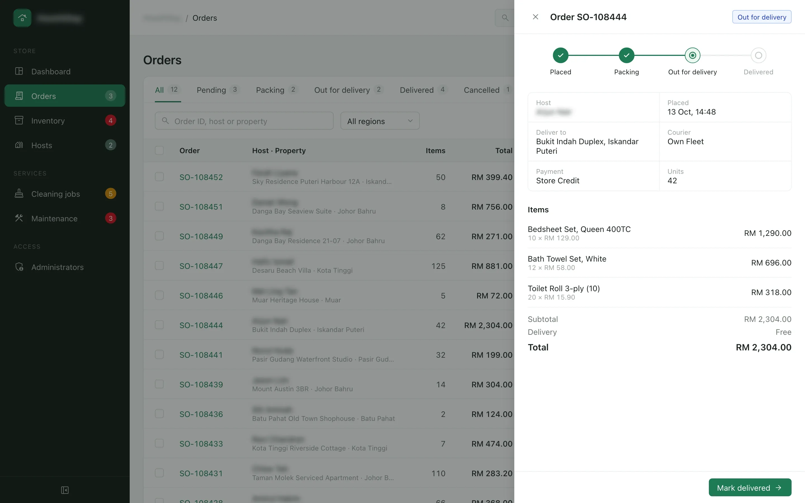Viewport: 805px width, 503px height.
Task: Click the Cleaning jobs badge showing 5
Action: (x=111, y=194)
